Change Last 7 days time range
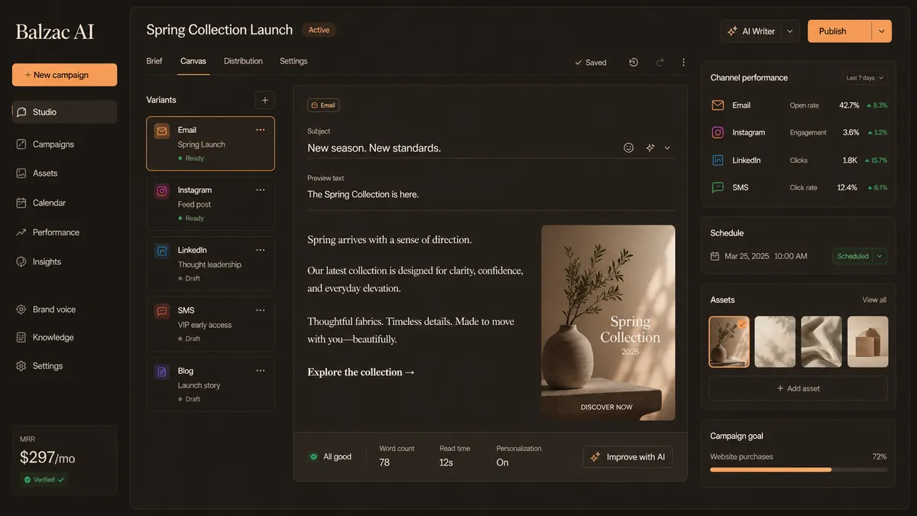This screenshot has height=516, width=917. tap(864, 78)
